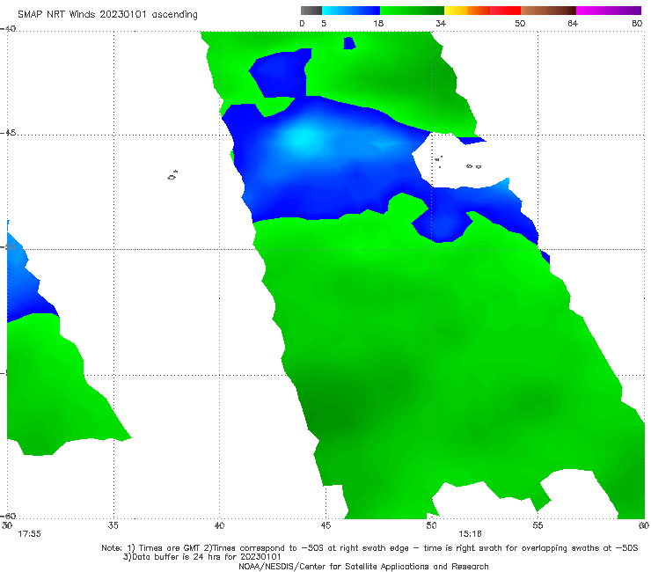Click the latitude label '-40' on the left axis
Image resolution: width=651 pixels, height=572 pixels.
click(8, 29)
